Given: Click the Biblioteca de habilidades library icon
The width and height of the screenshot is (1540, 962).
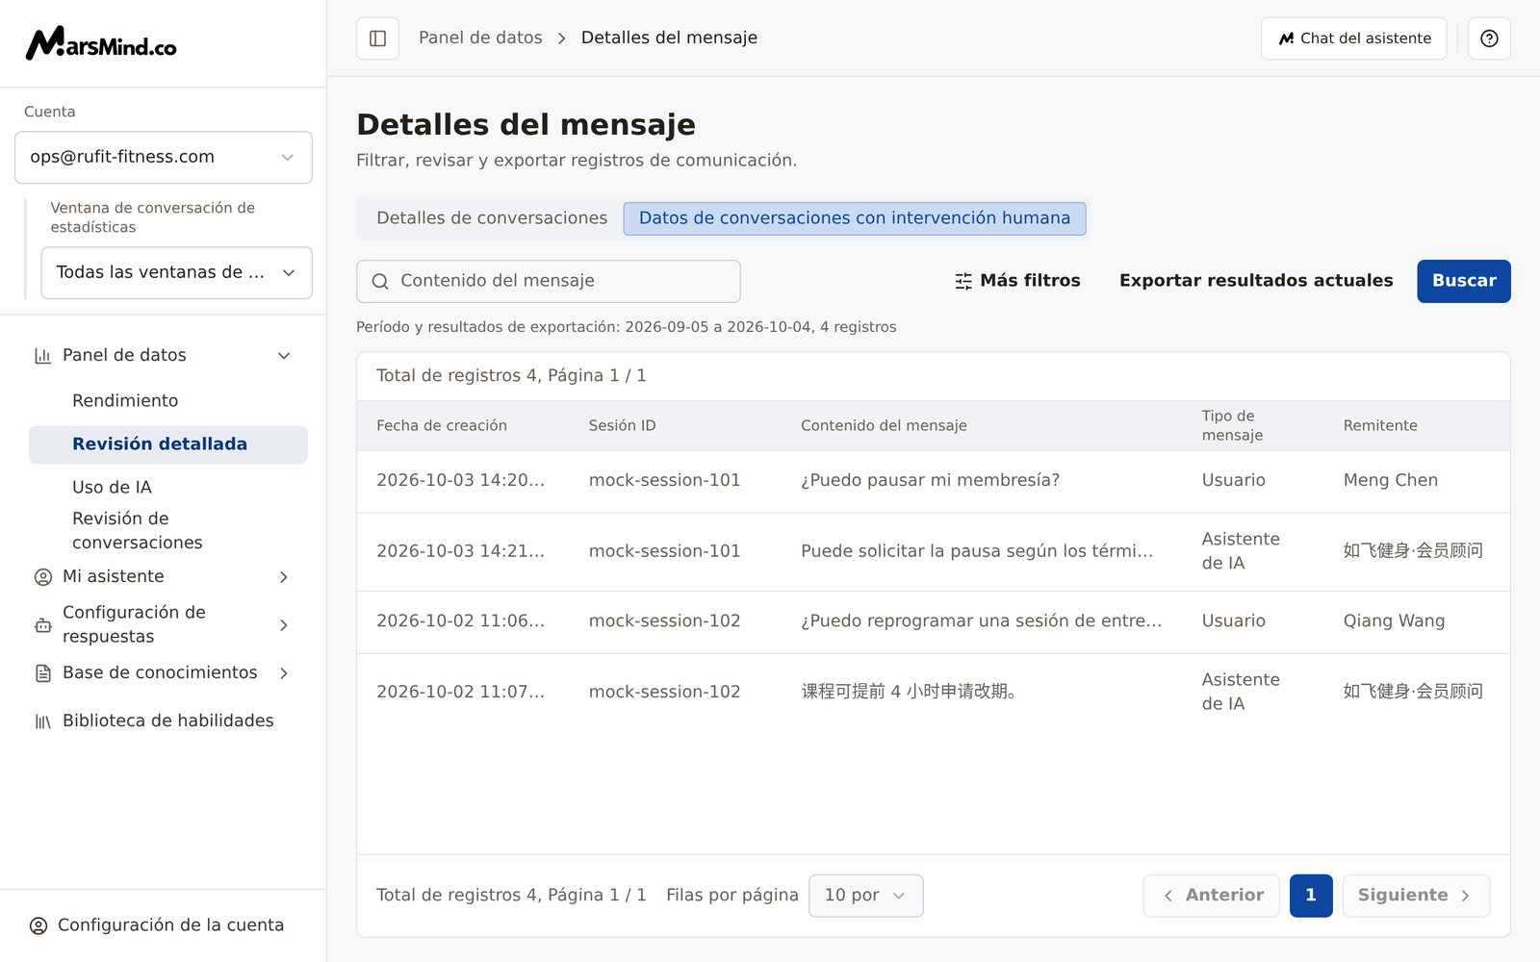Looking at the screenshot, I should click(42, 721).
